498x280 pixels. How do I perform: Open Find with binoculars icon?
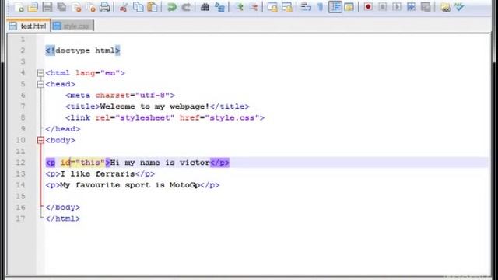point(205,7)
